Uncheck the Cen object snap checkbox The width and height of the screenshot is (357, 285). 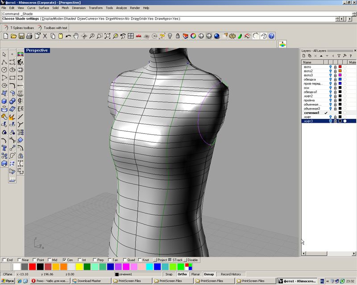pos(65,260)
